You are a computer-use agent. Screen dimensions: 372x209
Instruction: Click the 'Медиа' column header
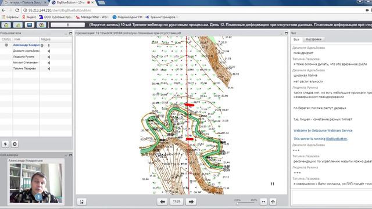click(56, 39)
